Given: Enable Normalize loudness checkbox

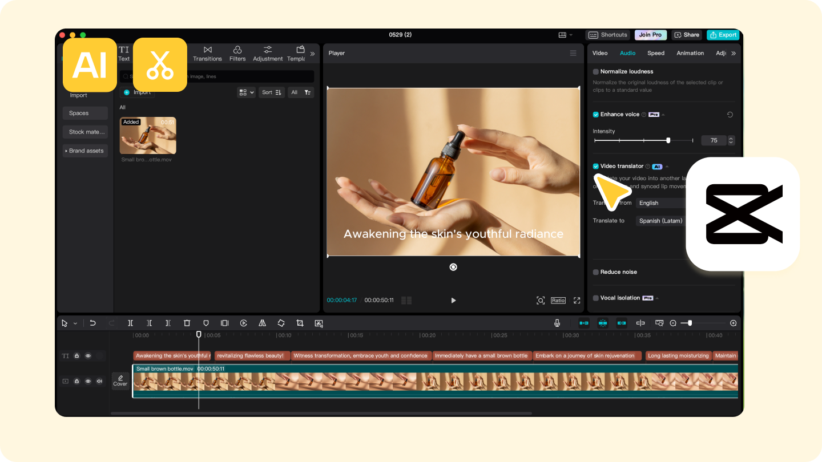Looking at the screenshot, I should tap(596, 71).
